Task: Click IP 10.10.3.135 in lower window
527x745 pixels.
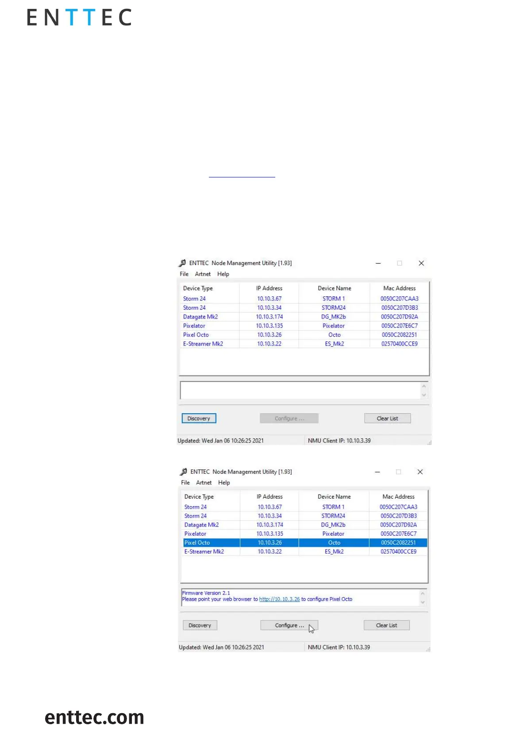Action: pyautogui.click(x=269, y=534)
